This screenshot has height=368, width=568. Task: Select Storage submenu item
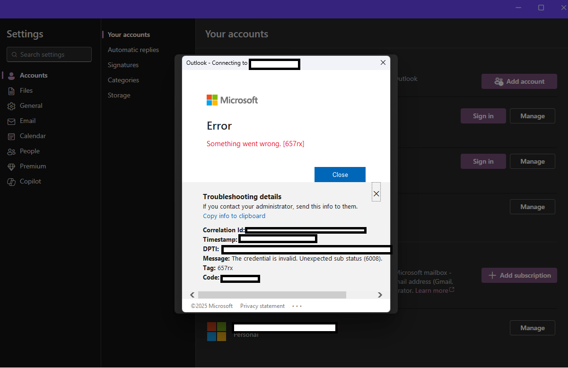(119, 95)
